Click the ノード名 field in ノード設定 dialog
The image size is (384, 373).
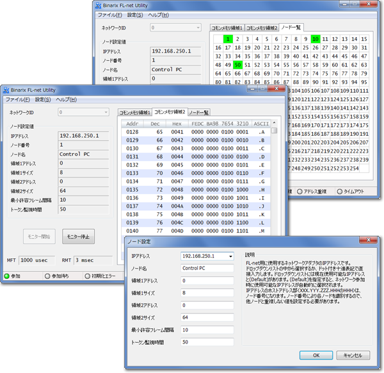207,268
